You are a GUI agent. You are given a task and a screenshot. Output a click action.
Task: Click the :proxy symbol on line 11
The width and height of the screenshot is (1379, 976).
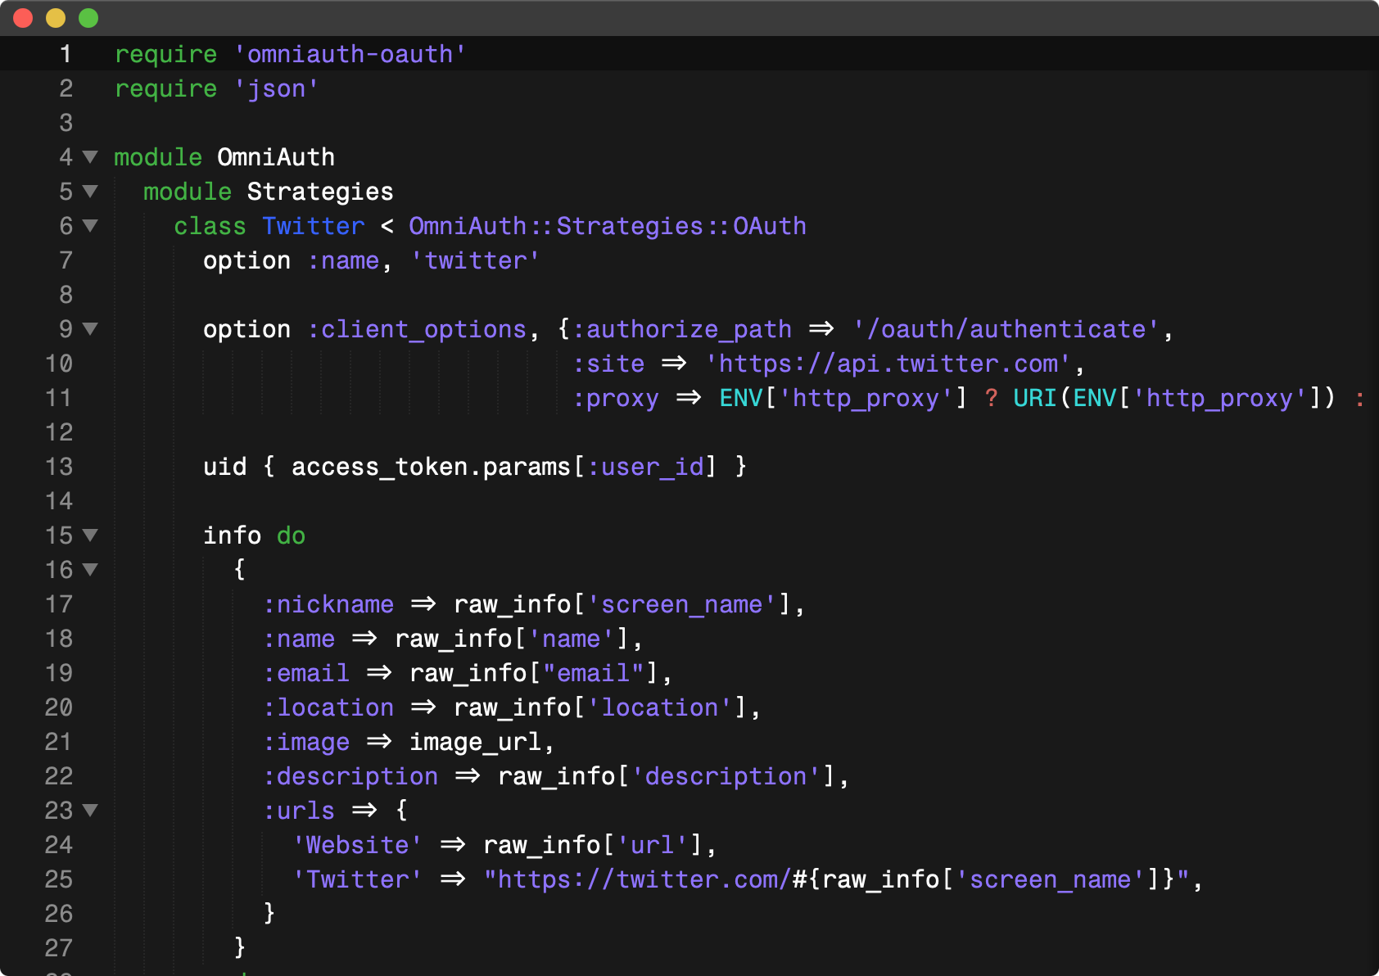click(616, 398)
